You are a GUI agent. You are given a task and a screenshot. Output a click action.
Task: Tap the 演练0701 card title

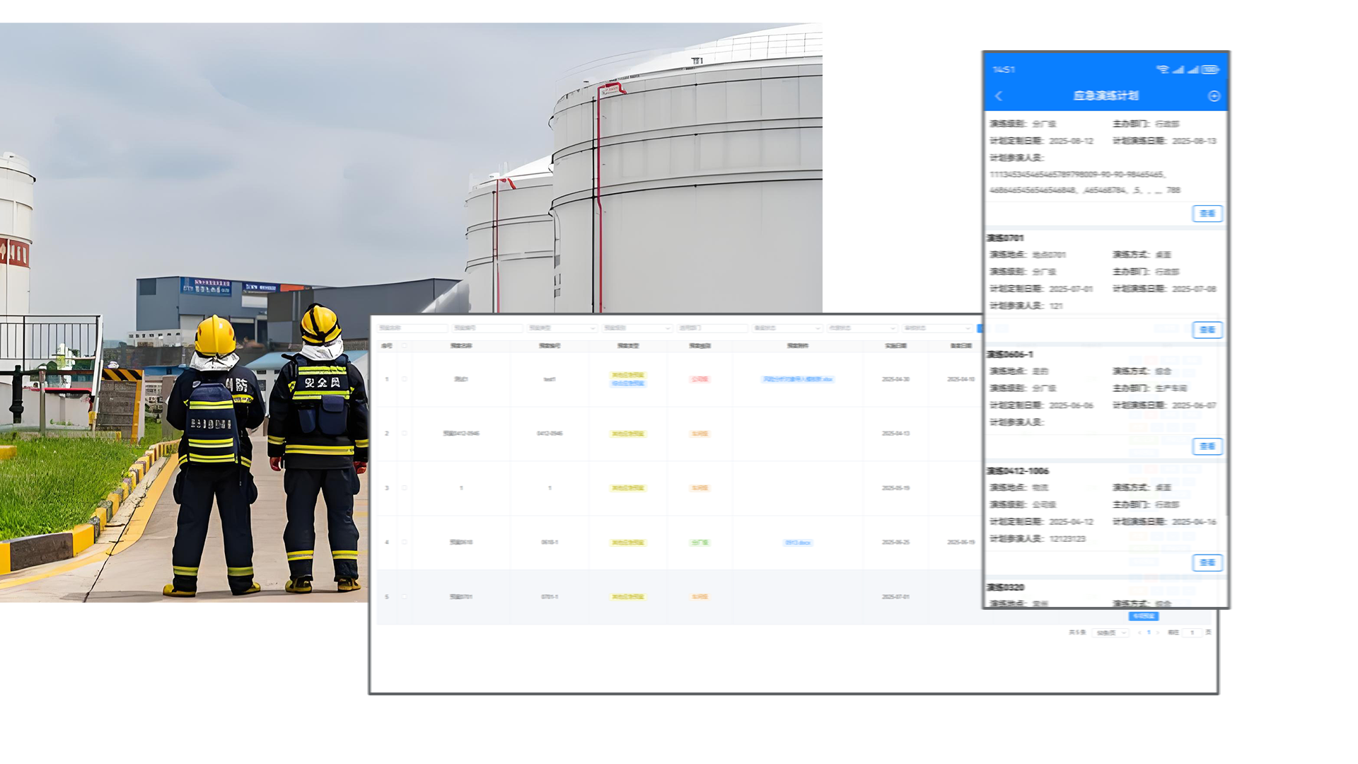tap(1005, 238)
